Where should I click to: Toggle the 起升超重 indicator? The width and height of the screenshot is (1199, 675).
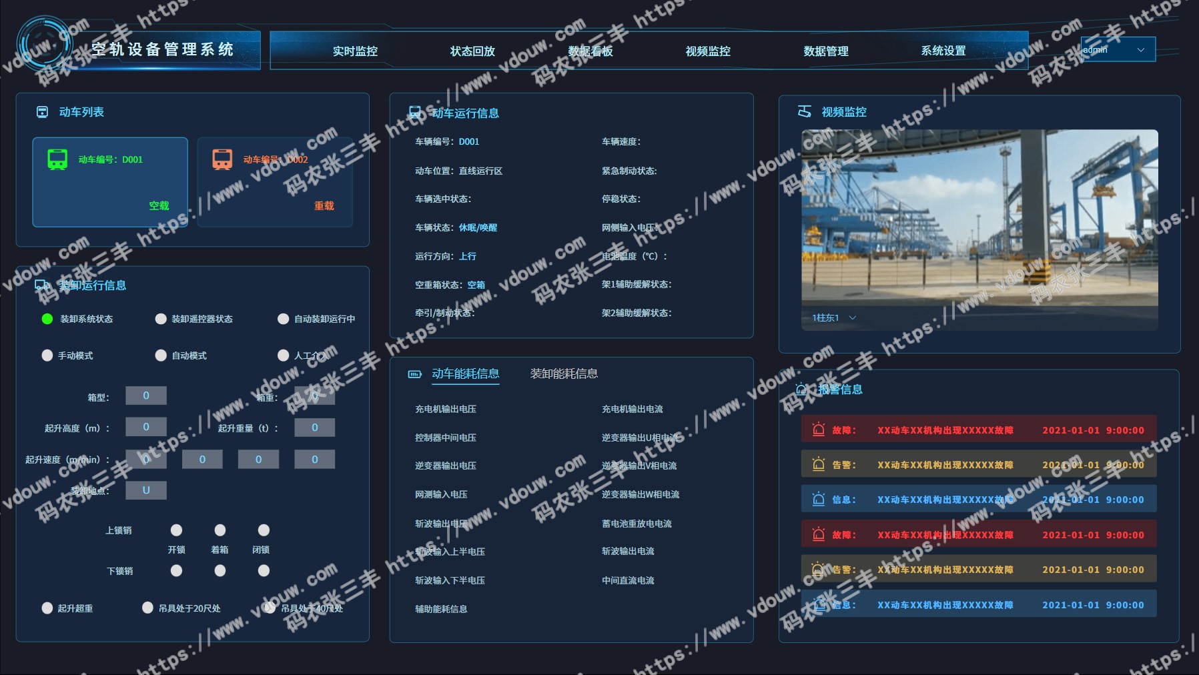point(47,608)
